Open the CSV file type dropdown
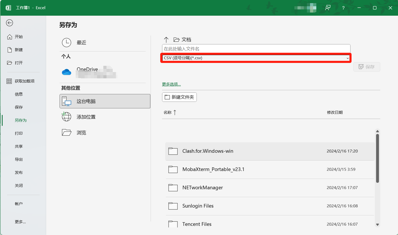398x235 pixels. (x=256, y=58)
